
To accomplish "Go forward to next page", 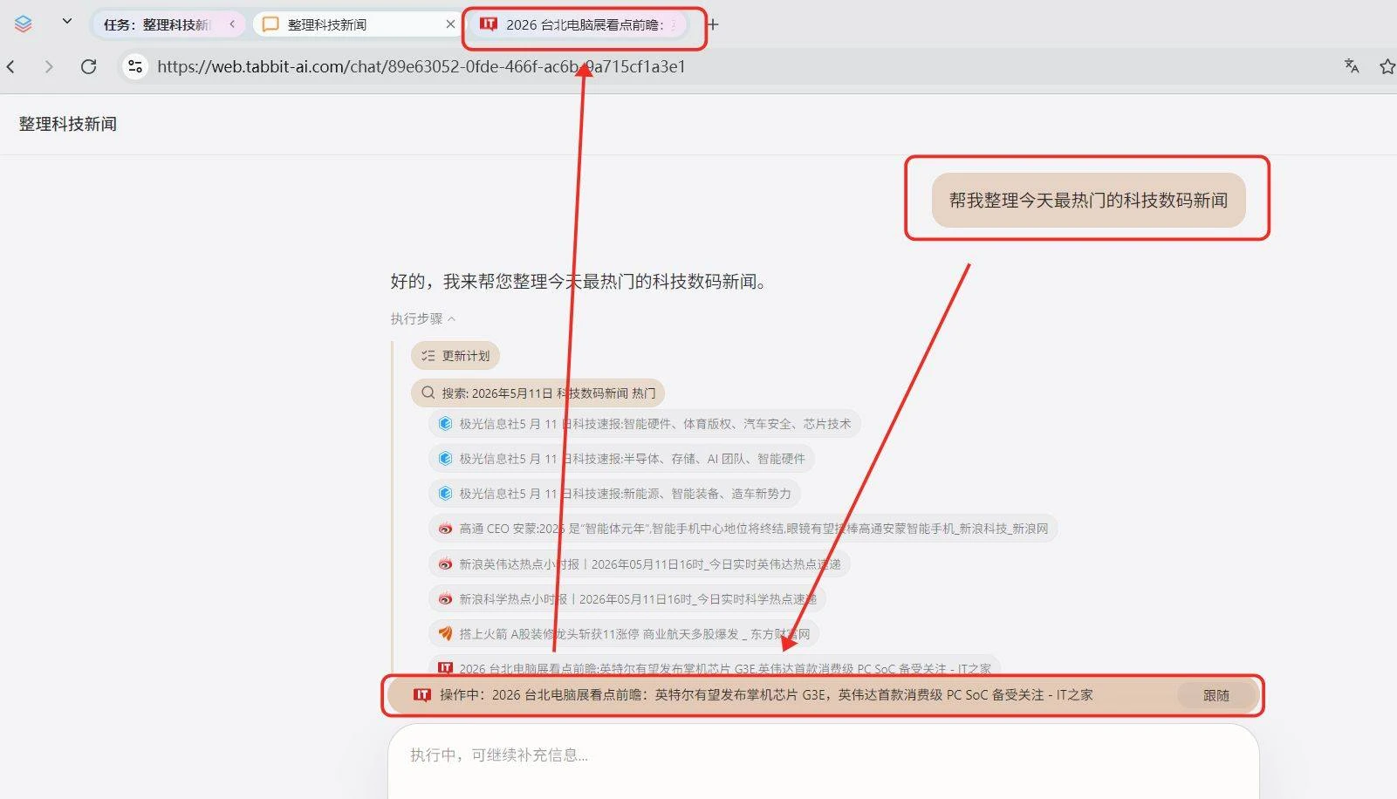I will point(49,66).
